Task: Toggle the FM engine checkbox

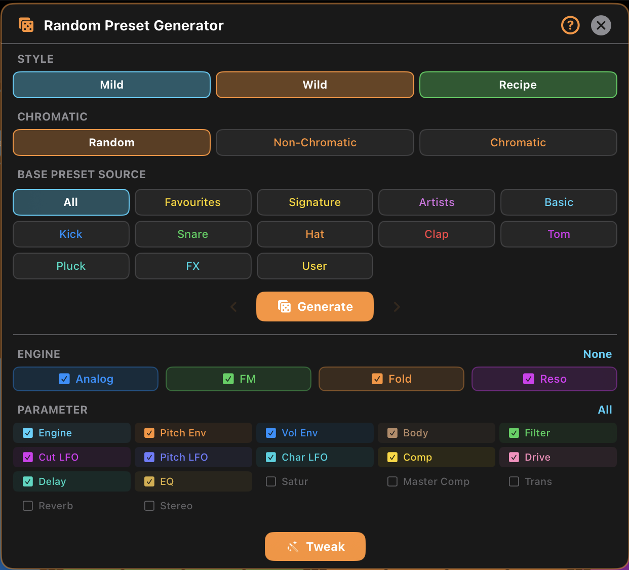Action: pos(228,379)
